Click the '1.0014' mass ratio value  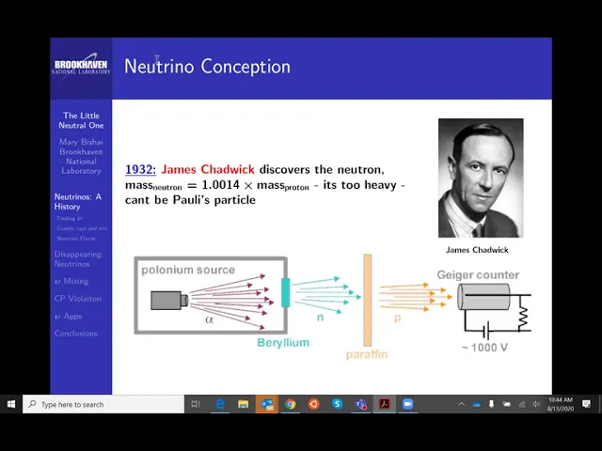(220, 185)
